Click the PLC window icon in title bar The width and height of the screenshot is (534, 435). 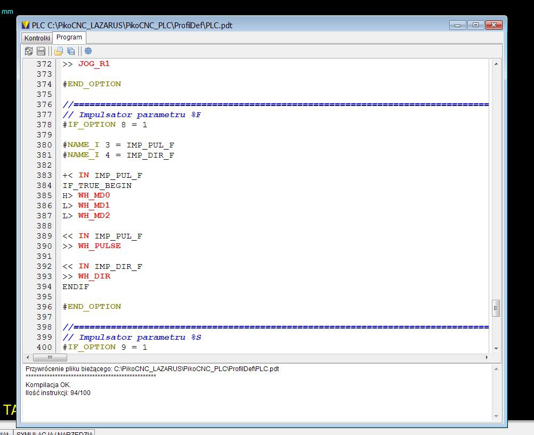pyautogui.click(x=26, y=25)
